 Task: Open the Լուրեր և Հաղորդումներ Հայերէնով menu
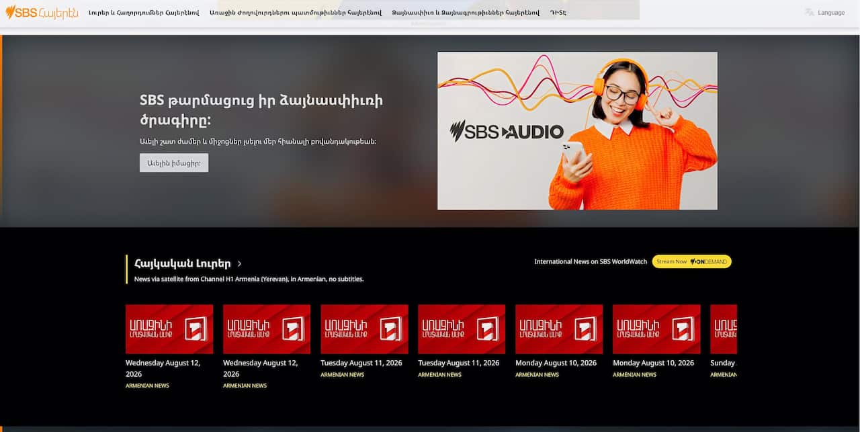point(144,13)
